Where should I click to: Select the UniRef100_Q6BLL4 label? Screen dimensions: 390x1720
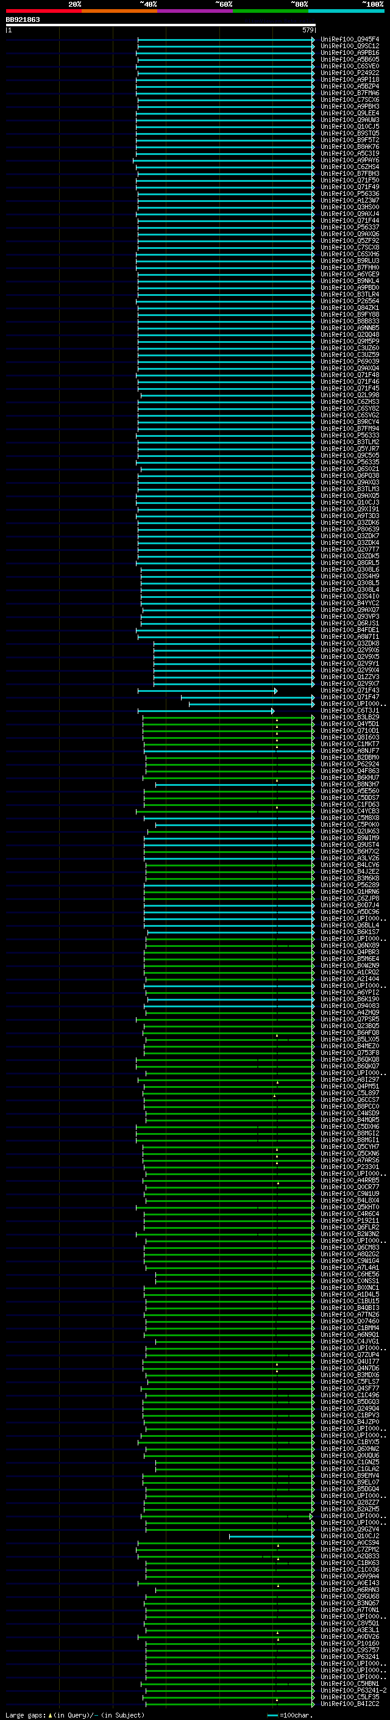point(350,926)
